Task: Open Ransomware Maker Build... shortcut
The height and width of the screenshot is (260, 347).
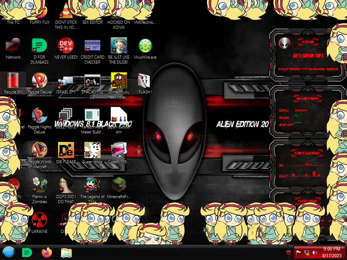Action: pos(92,121)
